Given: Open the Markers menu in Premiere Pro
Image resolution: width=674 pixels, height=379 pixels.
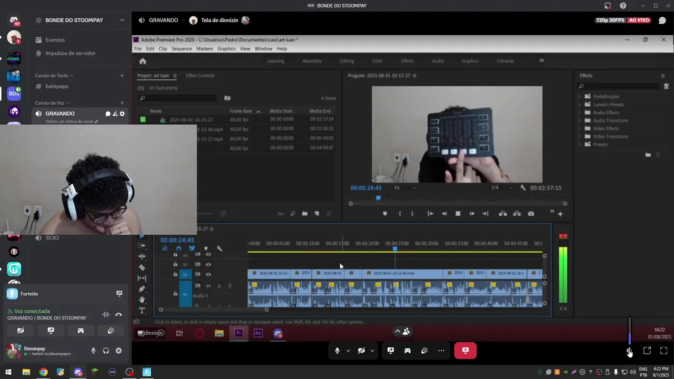Looking at the screenshot, I should (x=204, y=48).
